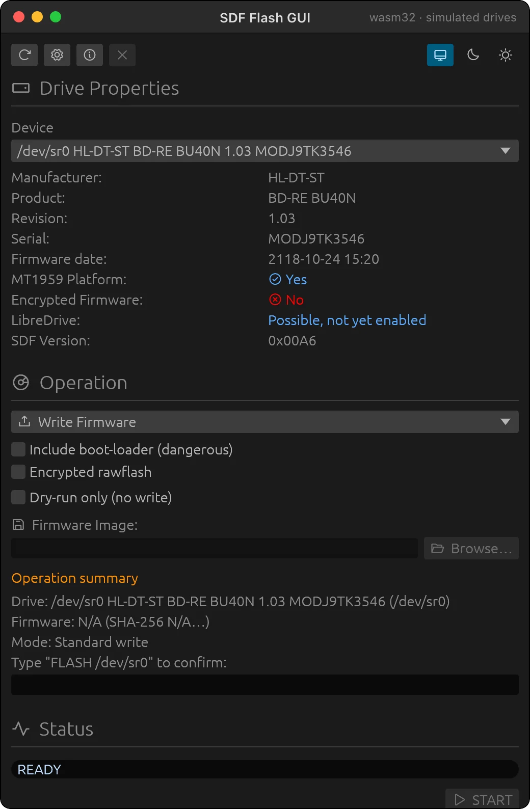
Task: Click the 'wasm32 · simulated drives' label
Action: (x=443, y=17)
